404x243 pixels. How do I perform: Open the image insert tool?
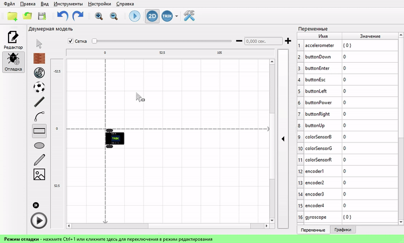[39, 174]
